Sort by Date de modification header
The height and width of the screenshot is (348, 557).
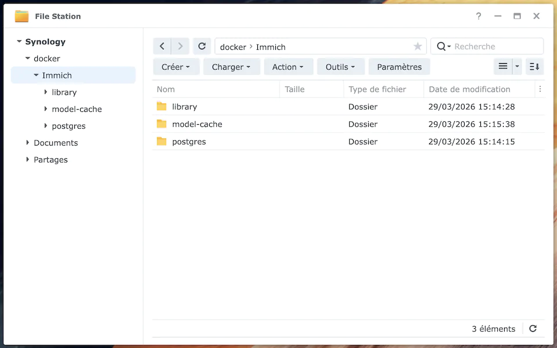point(479,89)
